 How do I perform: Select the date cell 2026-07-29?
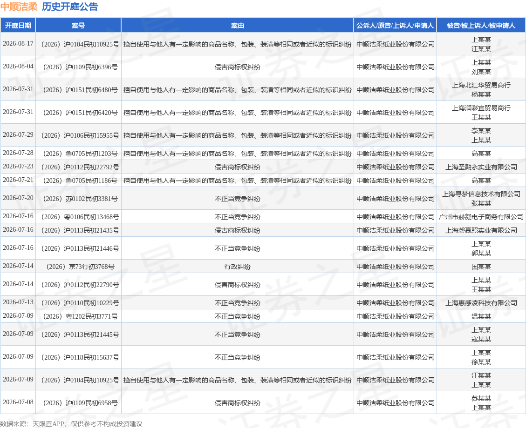pyautogui.click(x=18, y=134)
